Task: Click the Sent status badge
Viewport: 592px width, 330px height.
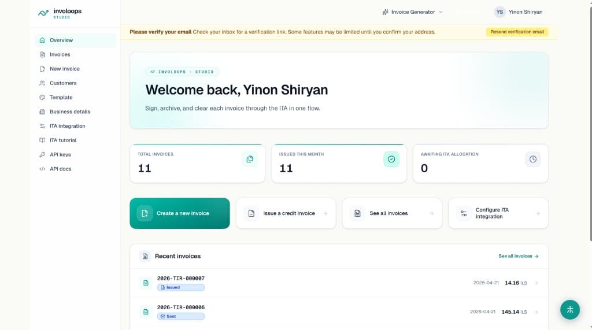Action: (x=181, y=316)
